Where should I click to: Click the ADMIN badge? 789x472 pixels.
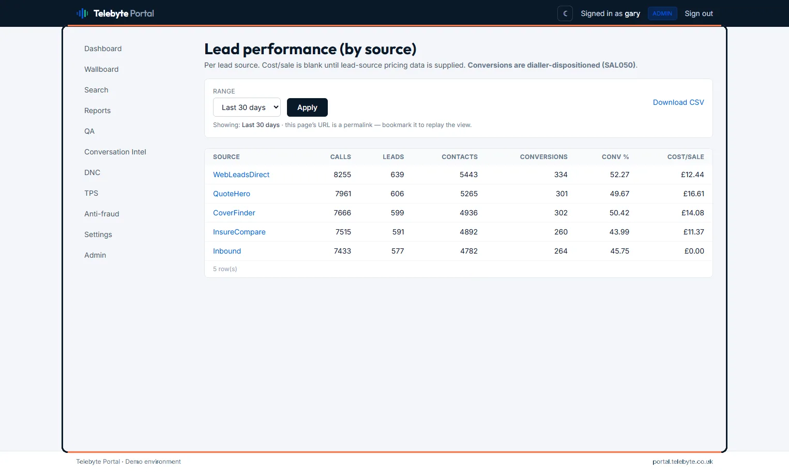(x=662, y=13)
